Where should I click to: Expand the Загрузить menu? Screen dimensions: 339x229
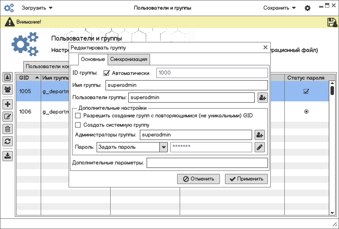coord(37,8)
